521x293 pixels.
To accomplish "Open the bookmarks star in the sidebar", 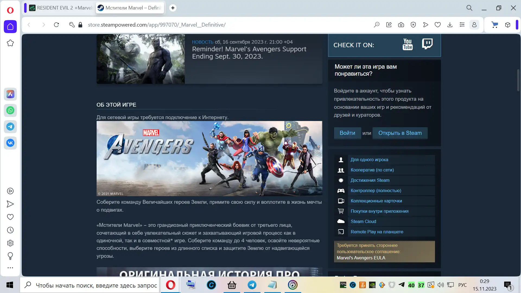I will pos(10,43).
